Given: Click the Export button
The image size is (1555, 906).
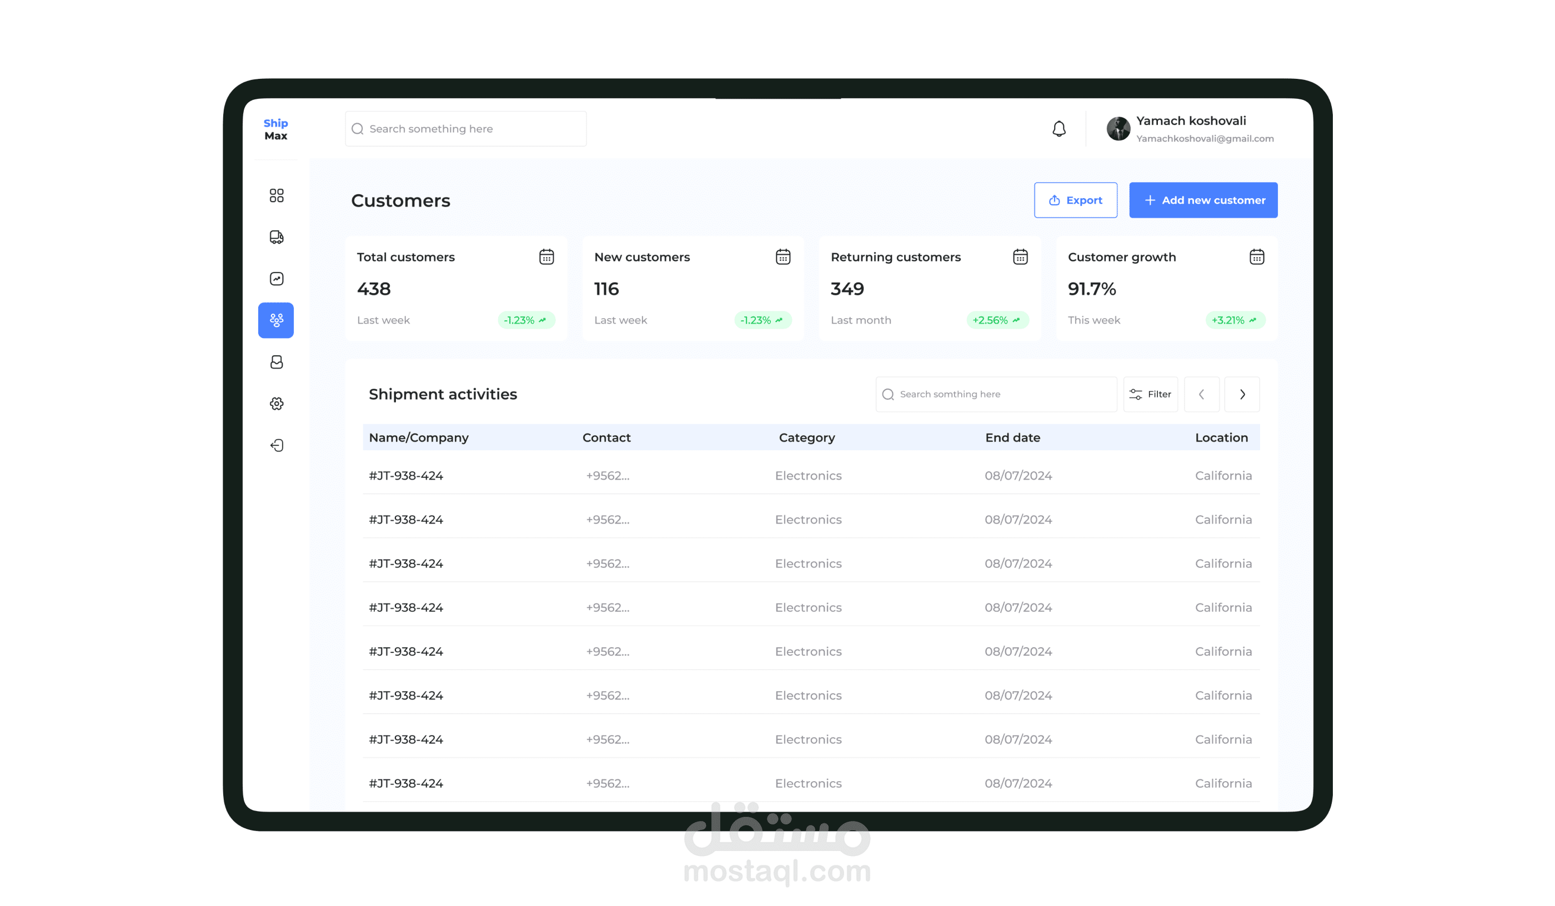Looking at the screenshot, I should click(x=1075, y=200).
